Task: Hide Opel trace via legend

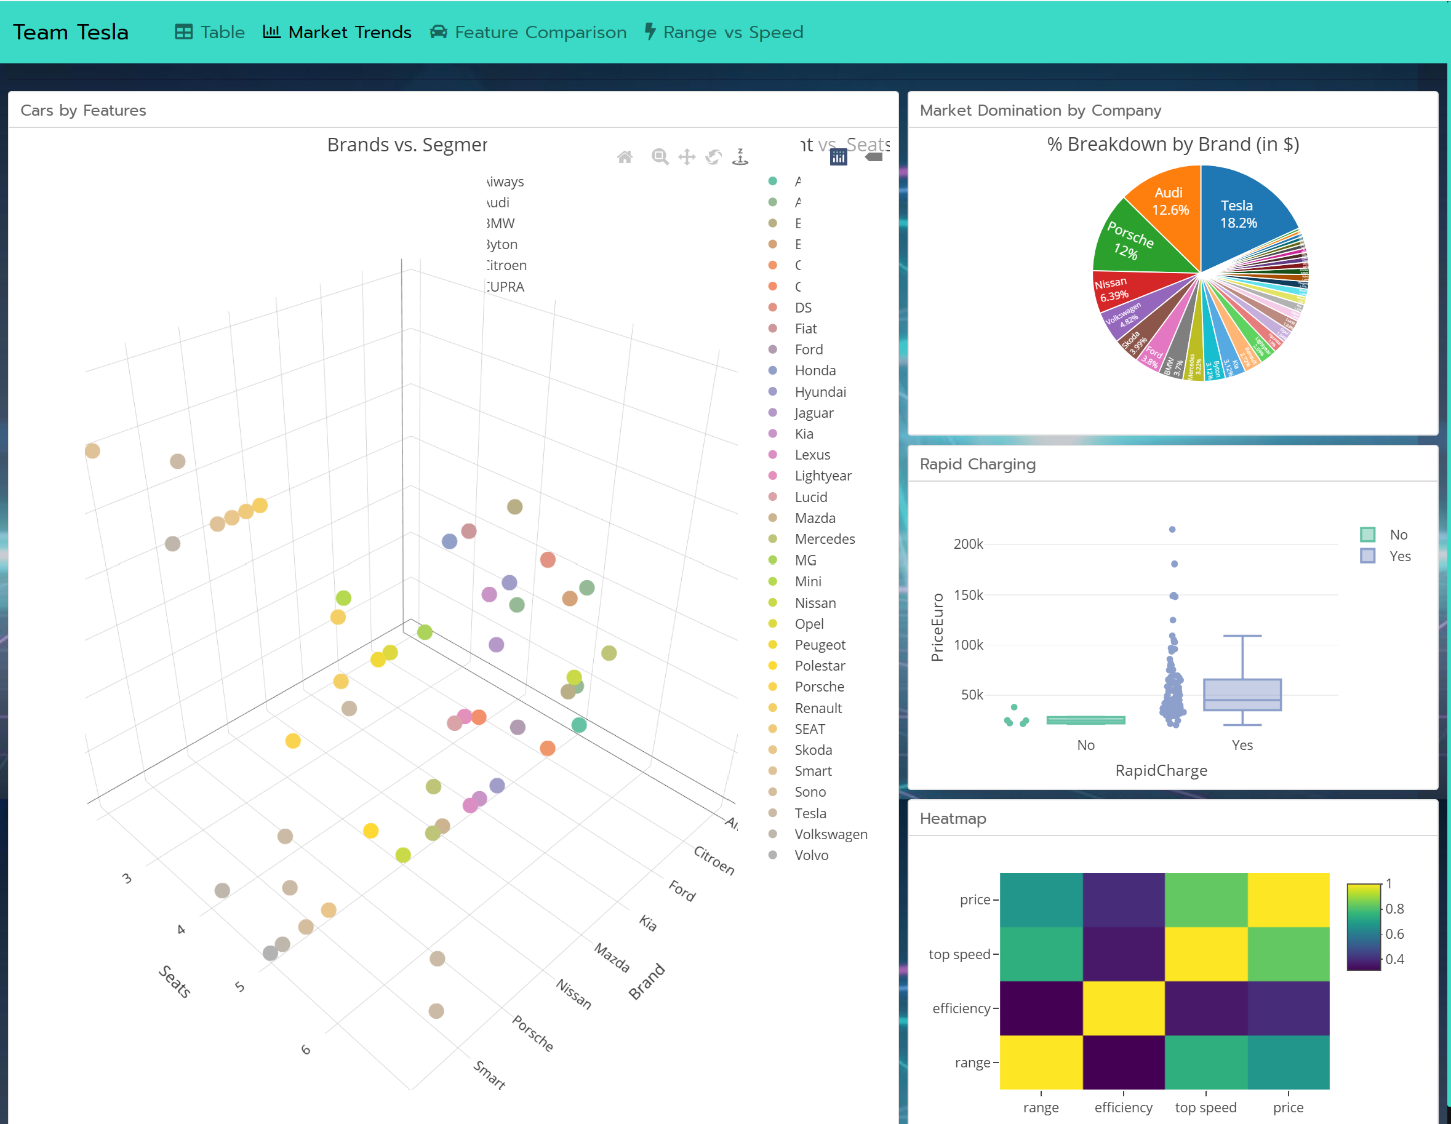Action: [x=809, y=624]
